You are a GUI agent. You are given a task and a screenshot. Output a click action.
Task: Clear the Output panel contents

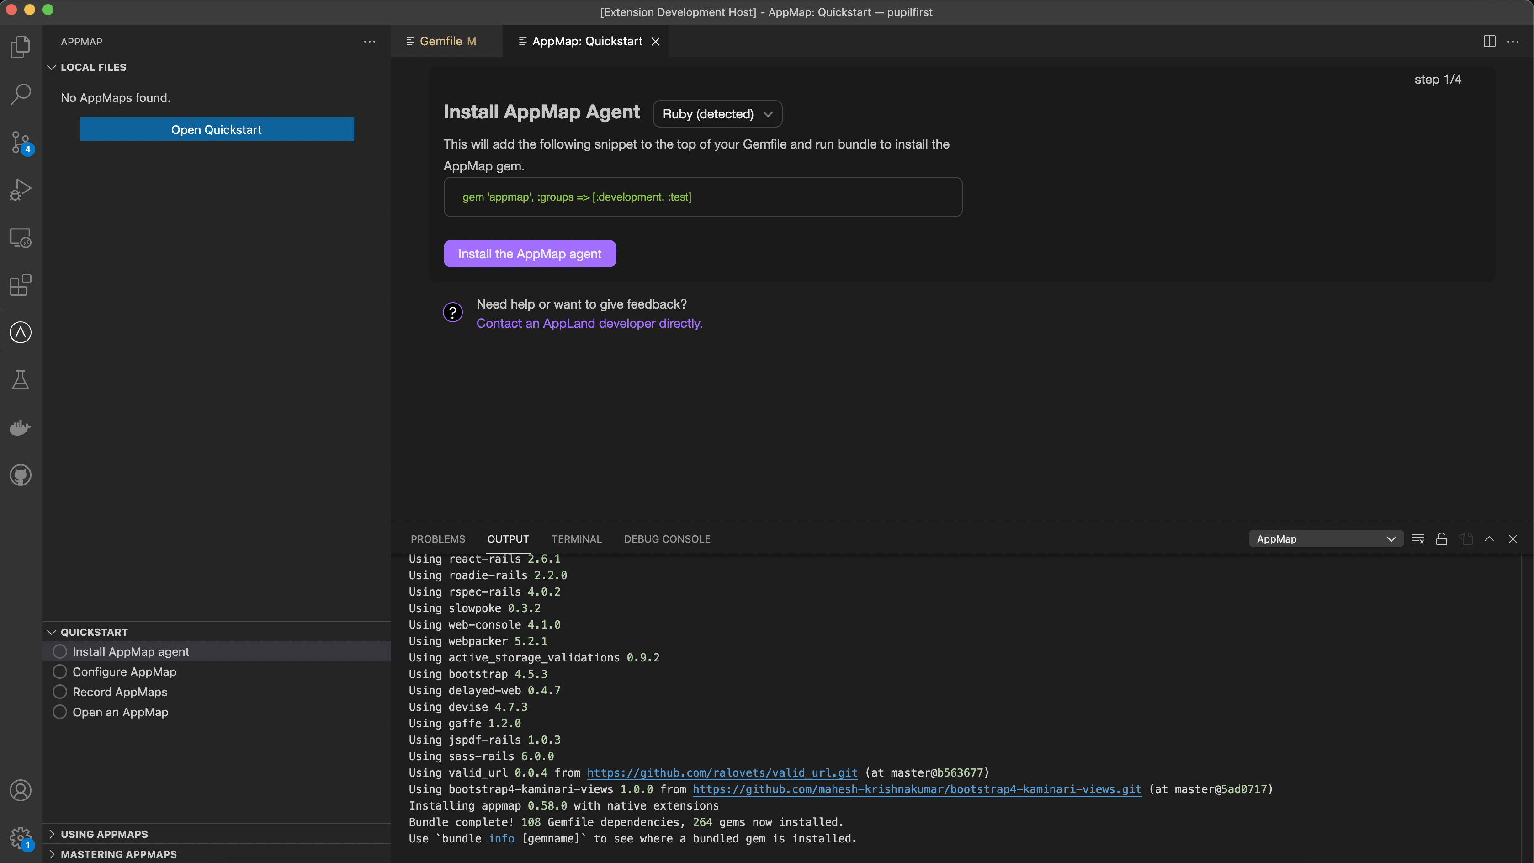1418,538
